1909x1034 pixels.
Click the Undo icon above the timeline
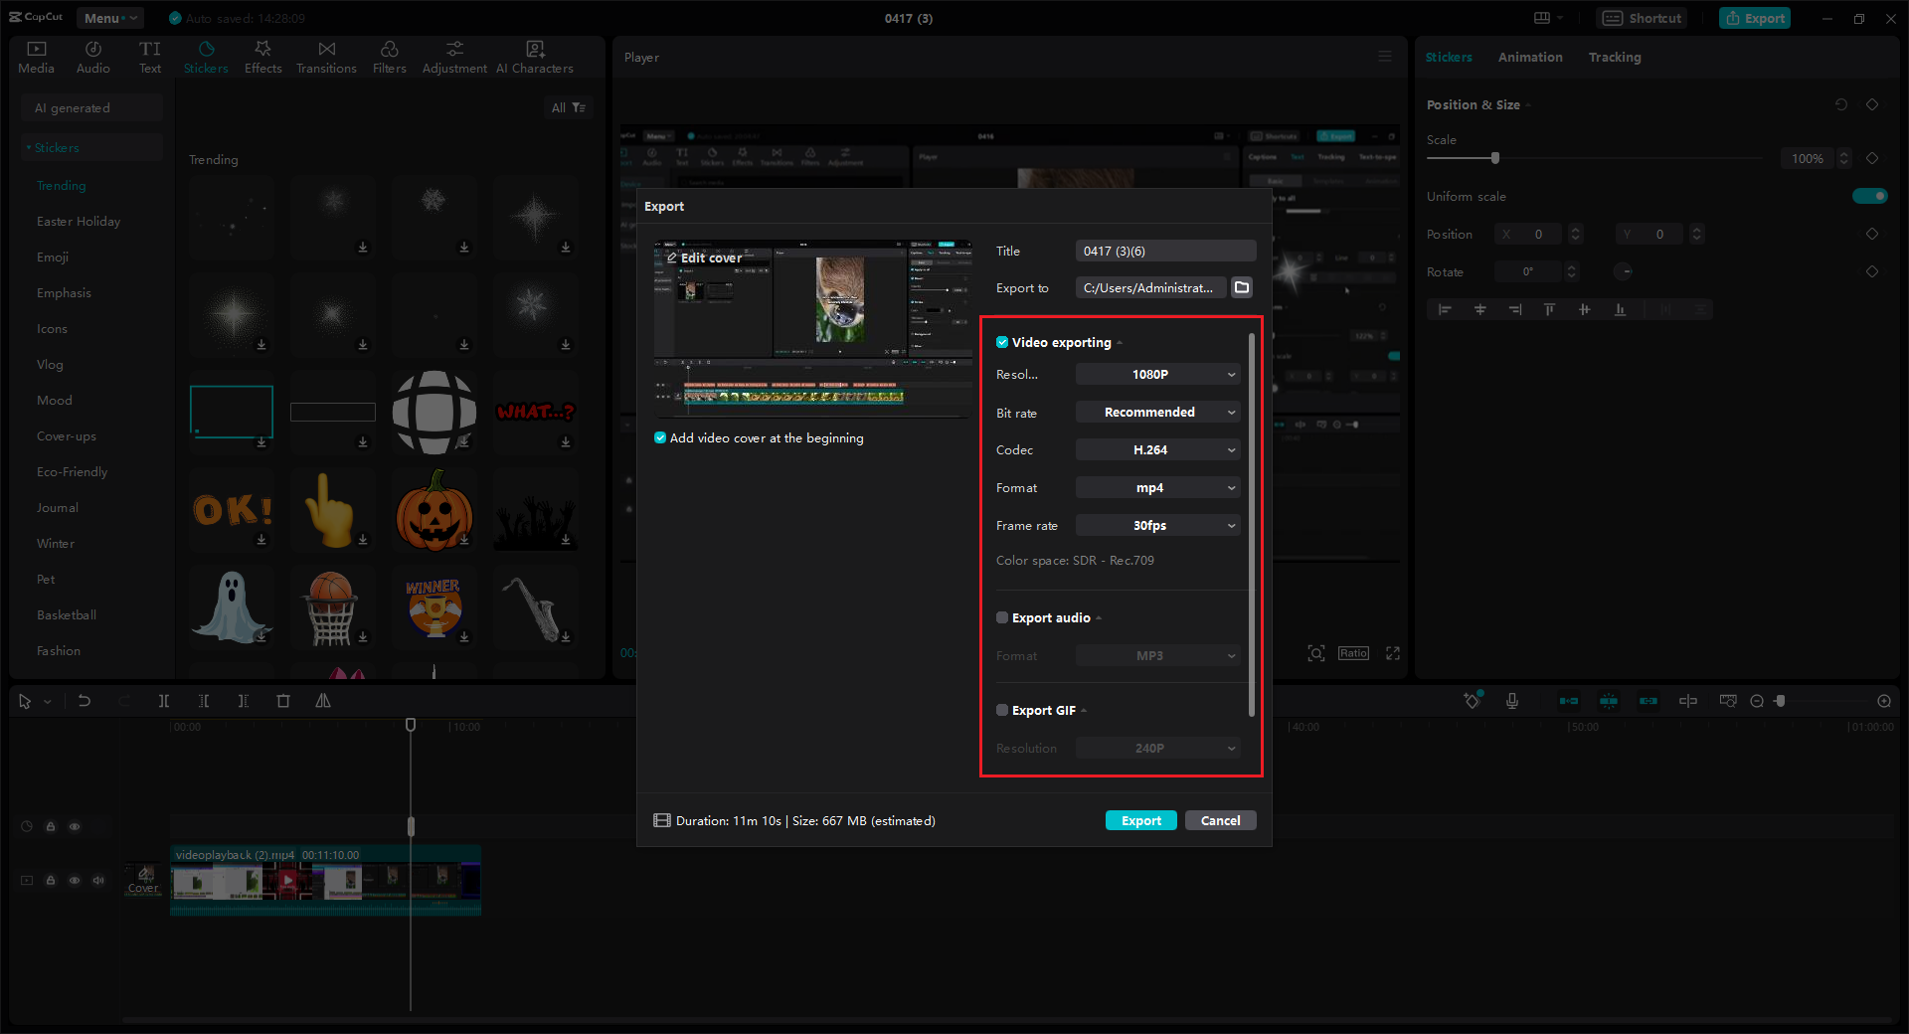pyautogui.click(x=85, y=701)
